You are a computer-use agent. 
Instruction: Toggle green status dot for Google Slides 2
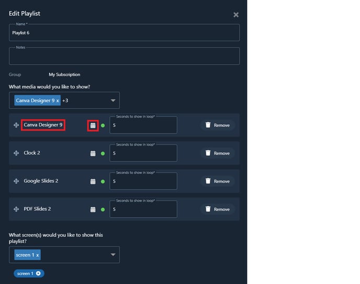pyautogui.click(x=103, y=181)
